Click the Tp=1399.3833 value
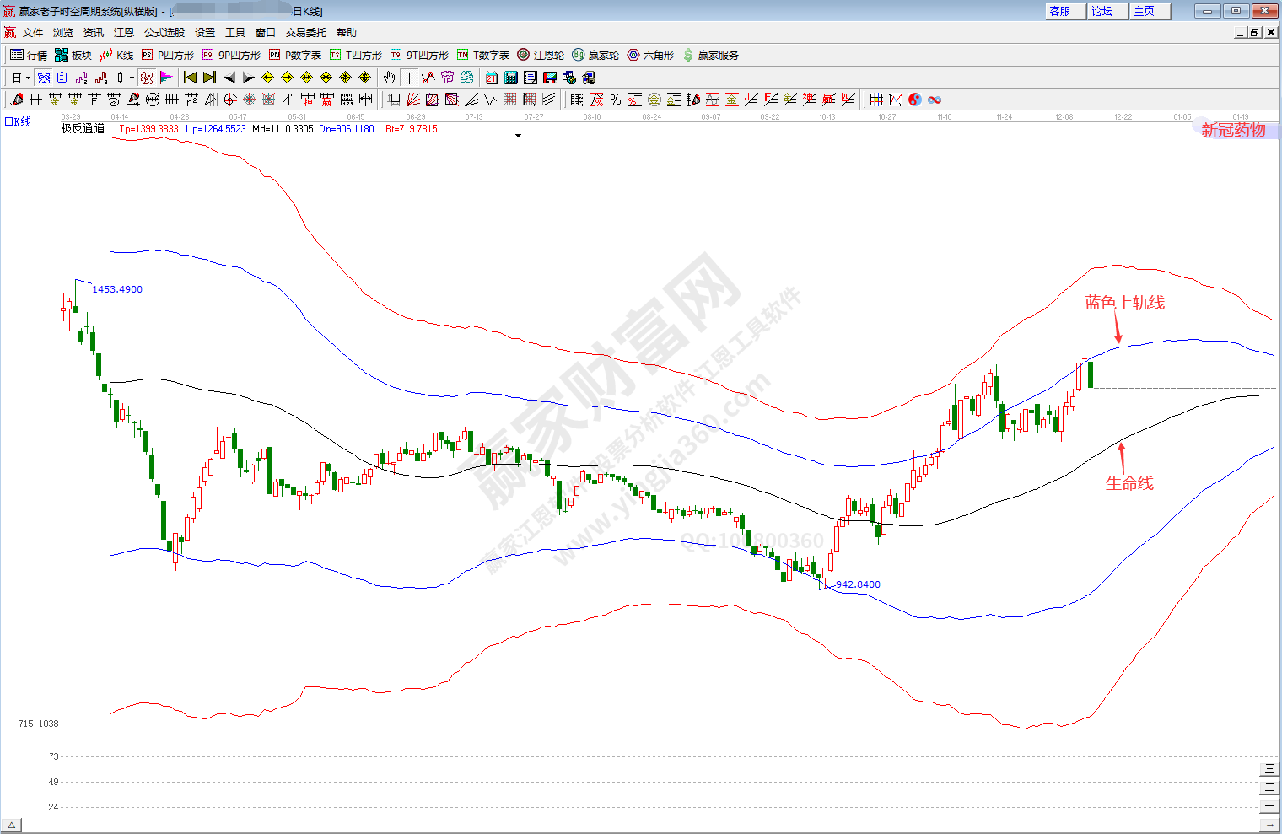The height and width of the screenshot is (834, 1282). [148, 129]
